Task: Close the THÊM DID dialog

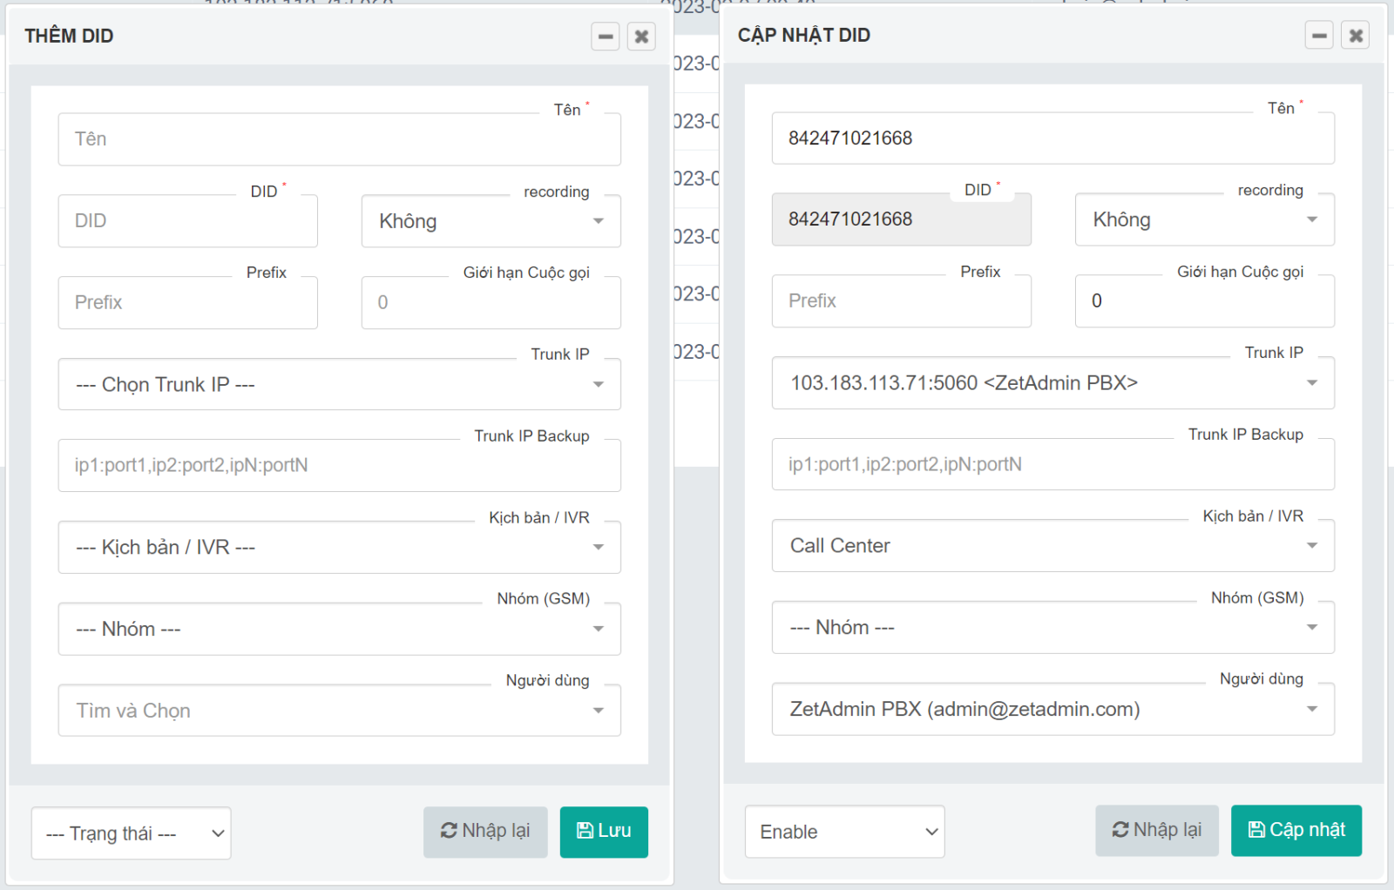Action: pyautogui.click(x=641, y=37)
